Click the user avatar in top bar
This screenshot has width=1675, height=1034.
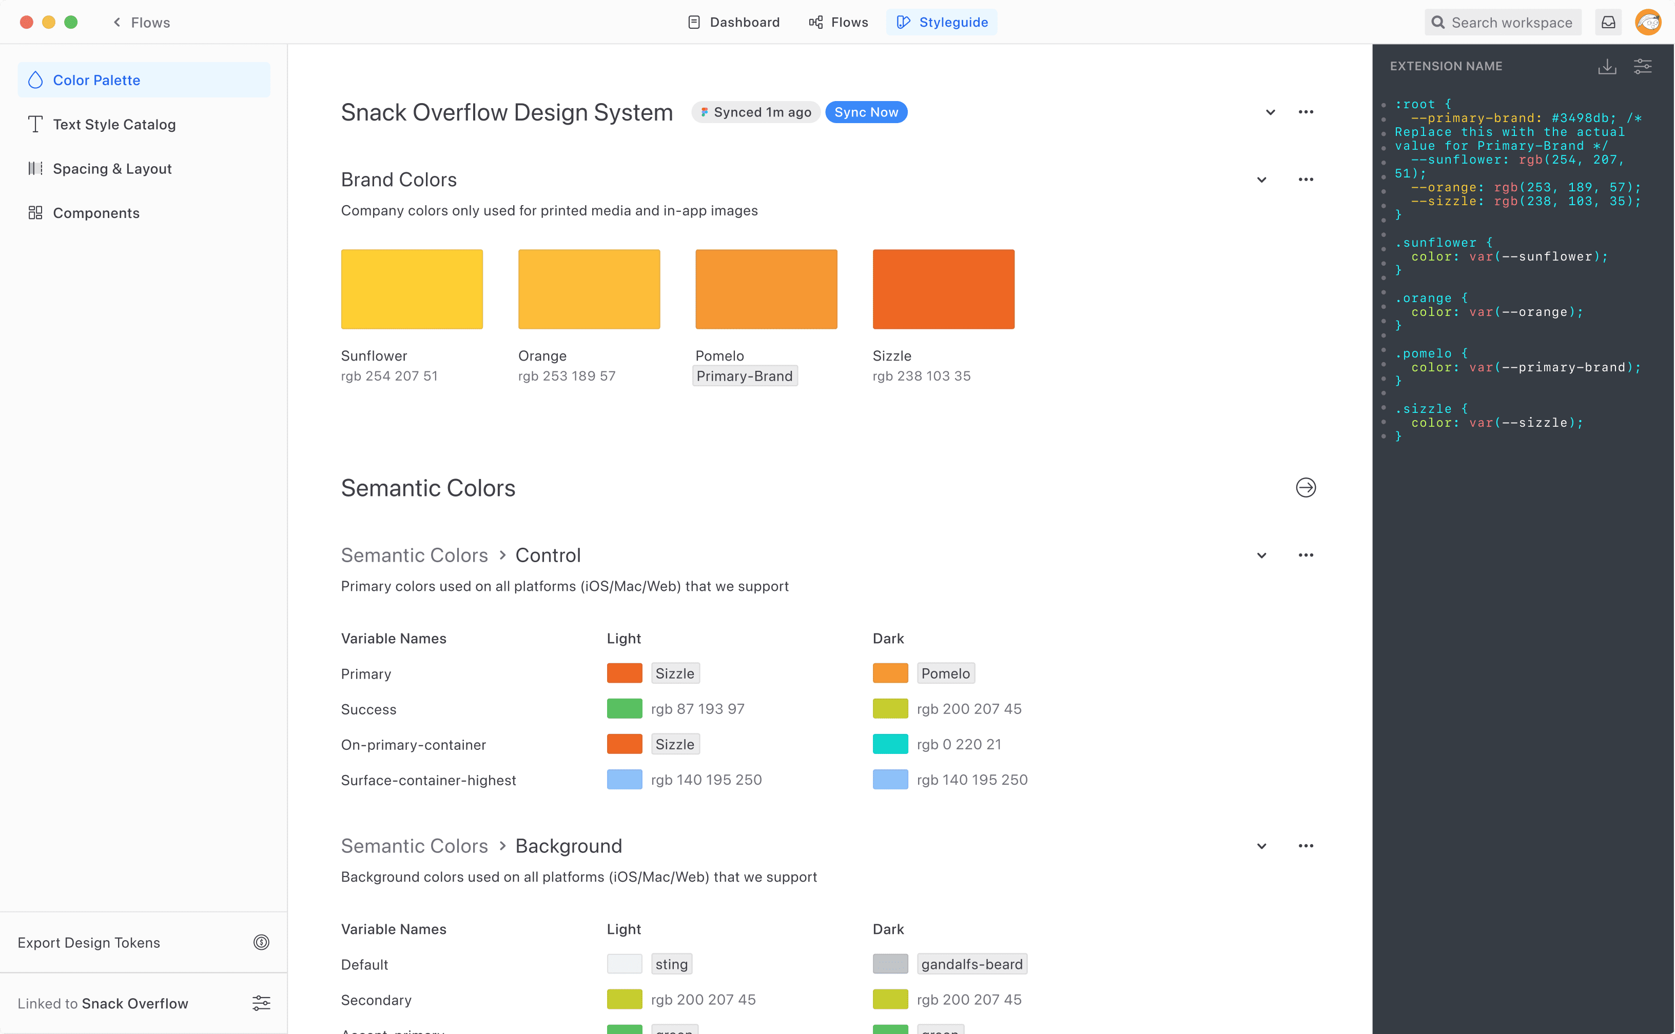1648,23
